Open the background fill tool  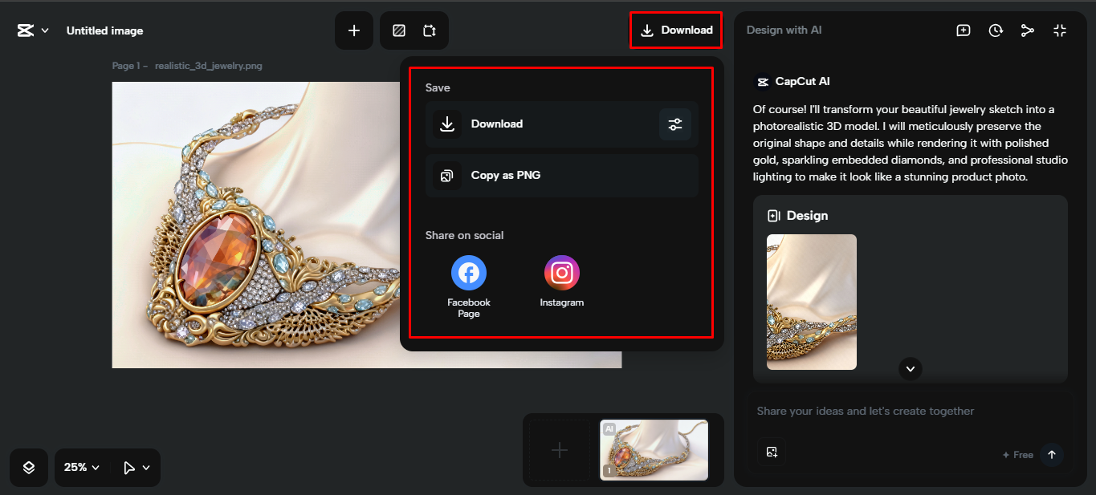[398, 30]
